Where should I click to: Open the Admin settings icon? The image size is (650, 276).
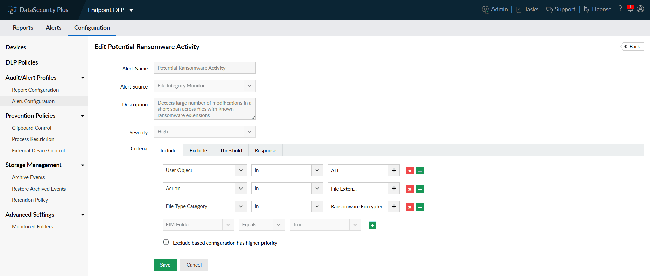[485, 9]
